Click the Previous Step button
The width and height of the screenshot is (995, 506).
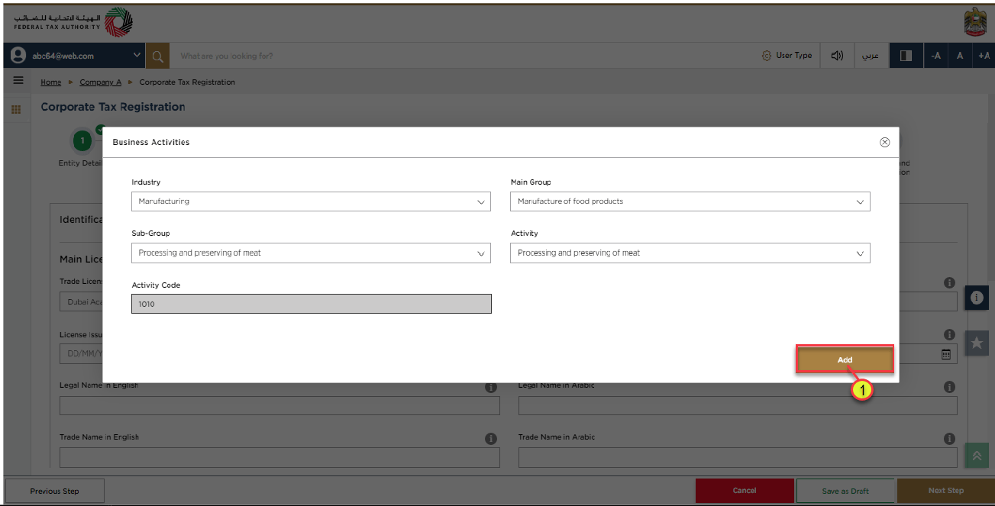54,491
